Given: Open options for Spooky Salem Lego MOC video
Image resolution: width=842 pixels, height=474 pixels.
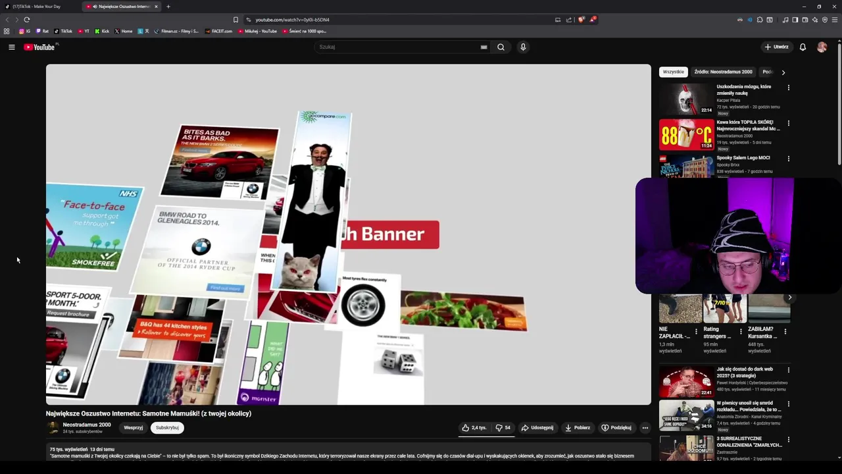Looking at the screenshot, I should click(x=788, y=159).
